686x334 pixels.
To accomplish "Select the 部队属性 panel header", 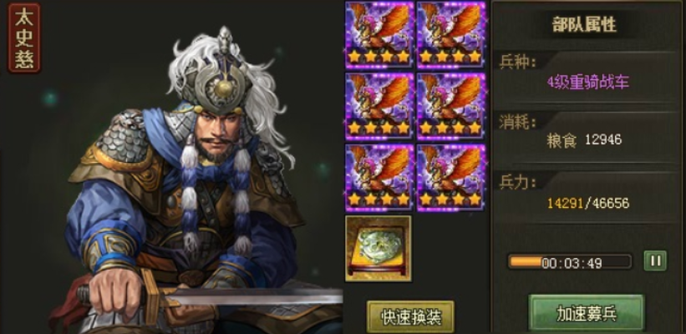I will [585, 25].
